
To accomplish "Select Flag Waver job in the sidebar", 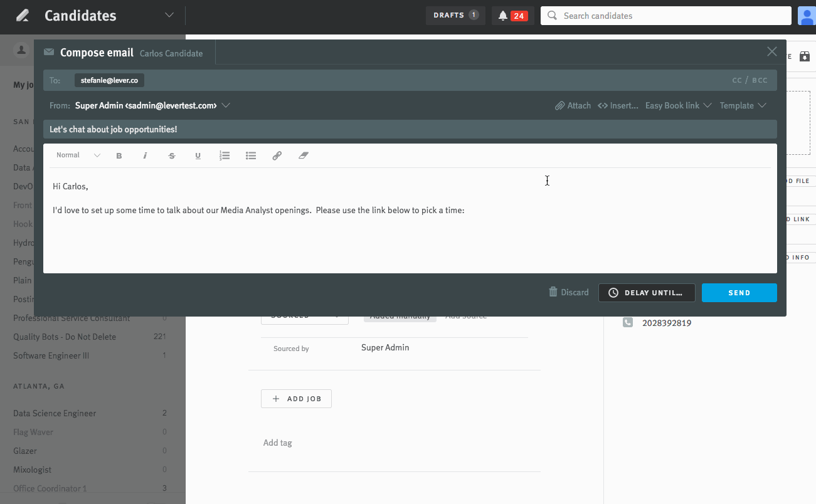I will (33, 432).
